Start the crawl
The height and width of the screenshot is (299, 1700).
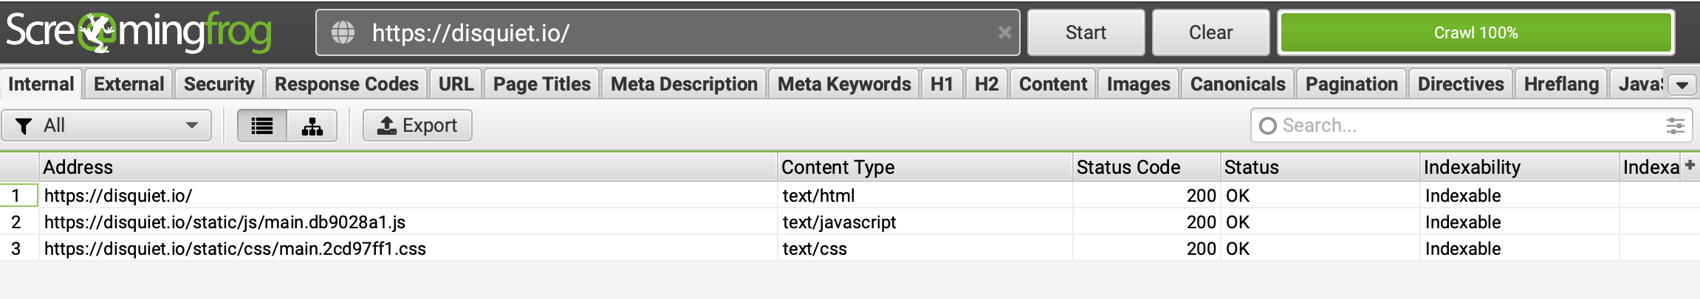coord(1086,32)
